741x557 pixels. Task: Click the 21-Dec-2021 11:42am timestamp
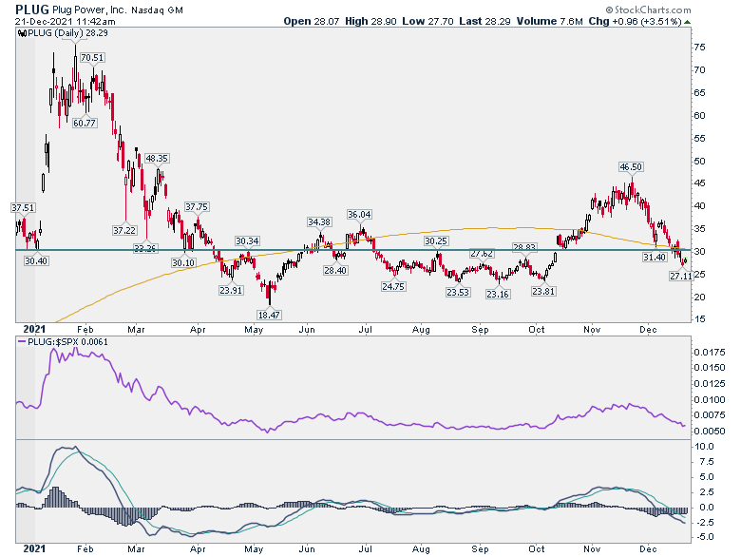65,21
